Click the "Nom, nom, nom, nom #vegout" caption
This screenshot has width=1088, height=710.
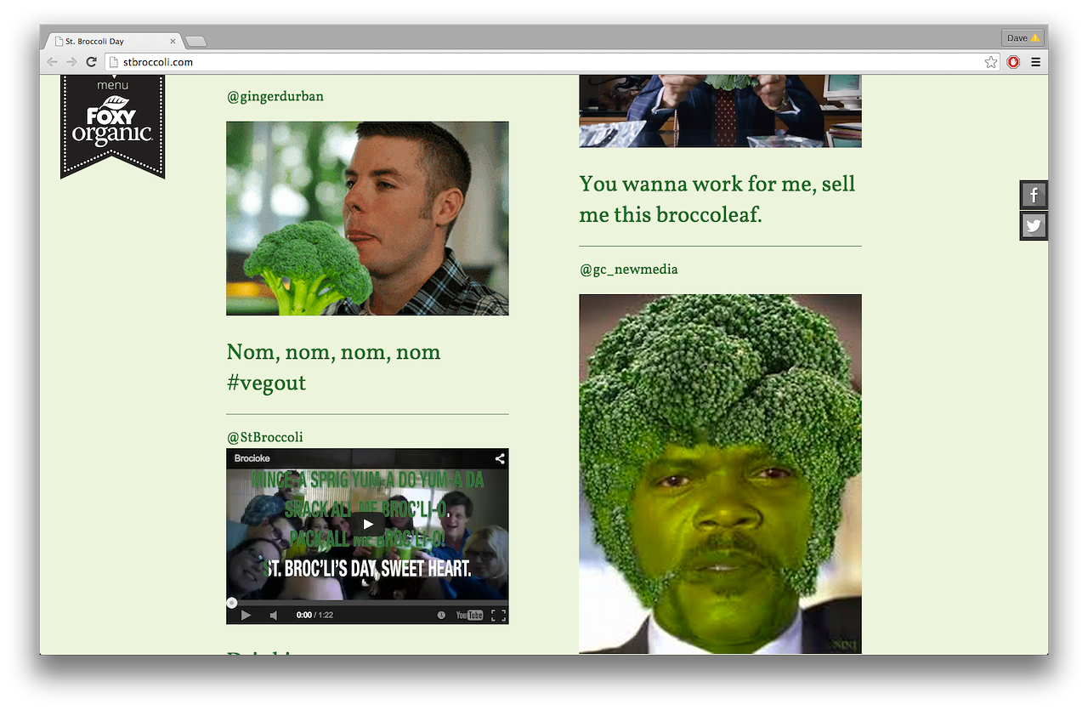tap(333, 367)
